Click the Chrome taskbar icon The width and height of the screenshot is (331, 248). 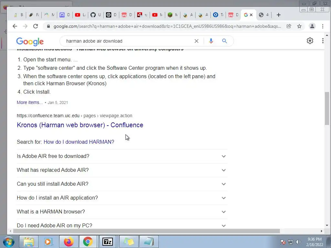click(x=88, y=242)
